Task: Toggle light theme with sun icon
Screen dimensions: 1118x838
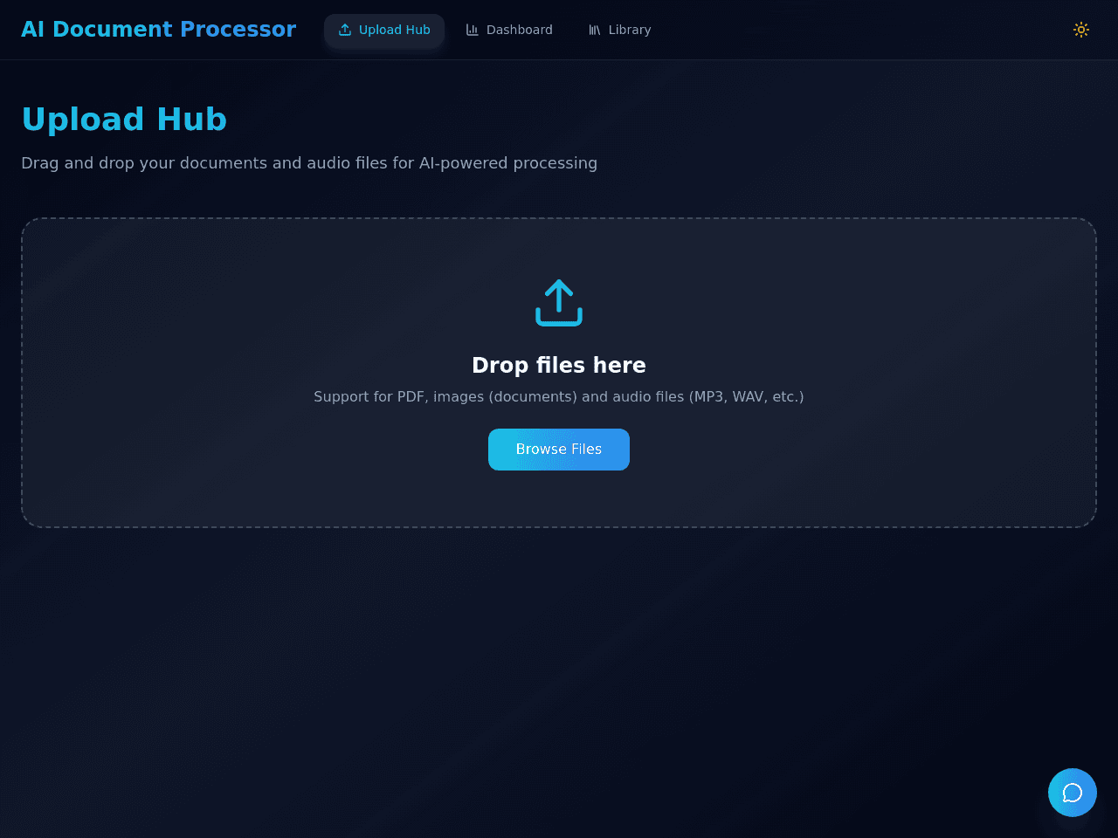Action: [1081, 30]
